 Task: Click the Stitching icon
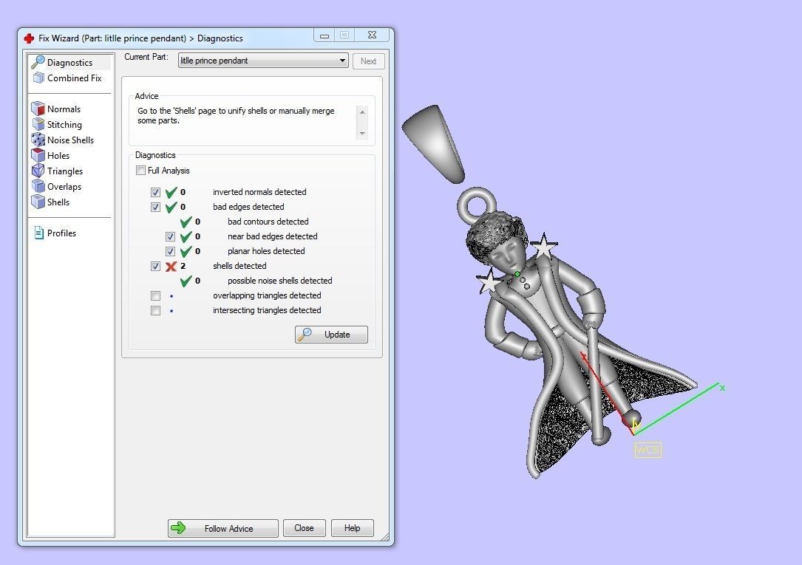pyautogui.click(x=38, y=124)
